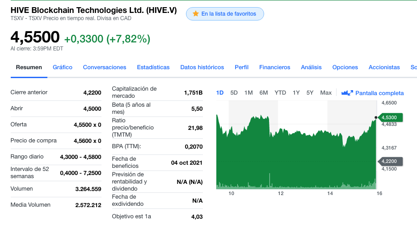Switch chart to 1M range

[249, 93]
